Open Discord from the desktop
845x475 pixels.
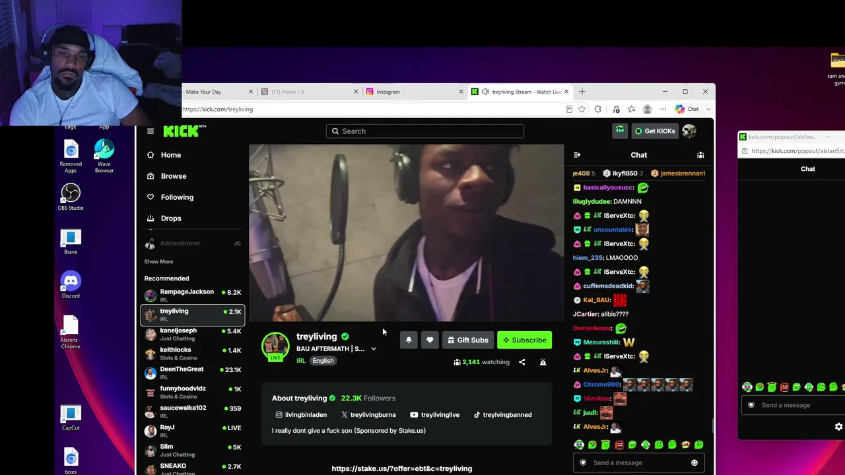(71, 285)
